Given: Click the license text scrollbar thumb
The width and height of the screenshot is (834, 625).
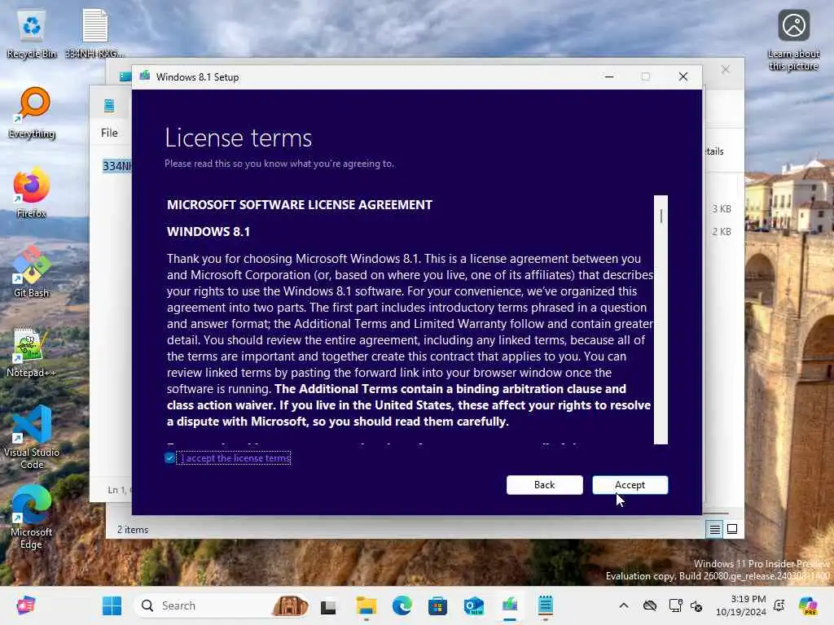Looking at the screenshot, I should tap(661, 216).
